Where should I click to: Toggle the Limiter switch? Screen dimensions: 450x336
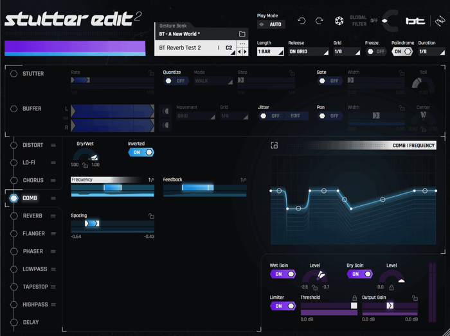click(x=283, y=307)
